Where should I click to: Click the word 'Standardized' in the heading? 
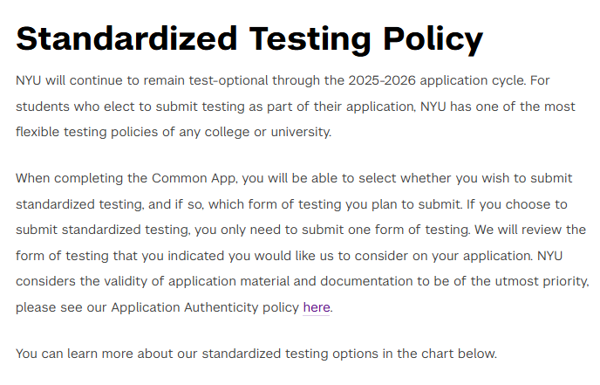click(126, 38)
